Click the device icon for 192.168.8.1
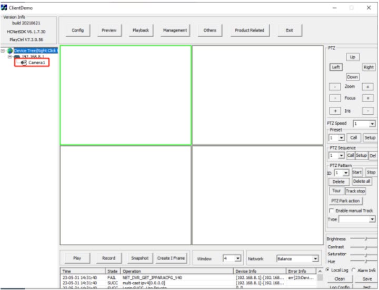The width and height of the screenshot is (379, 290). click(17, 56)
